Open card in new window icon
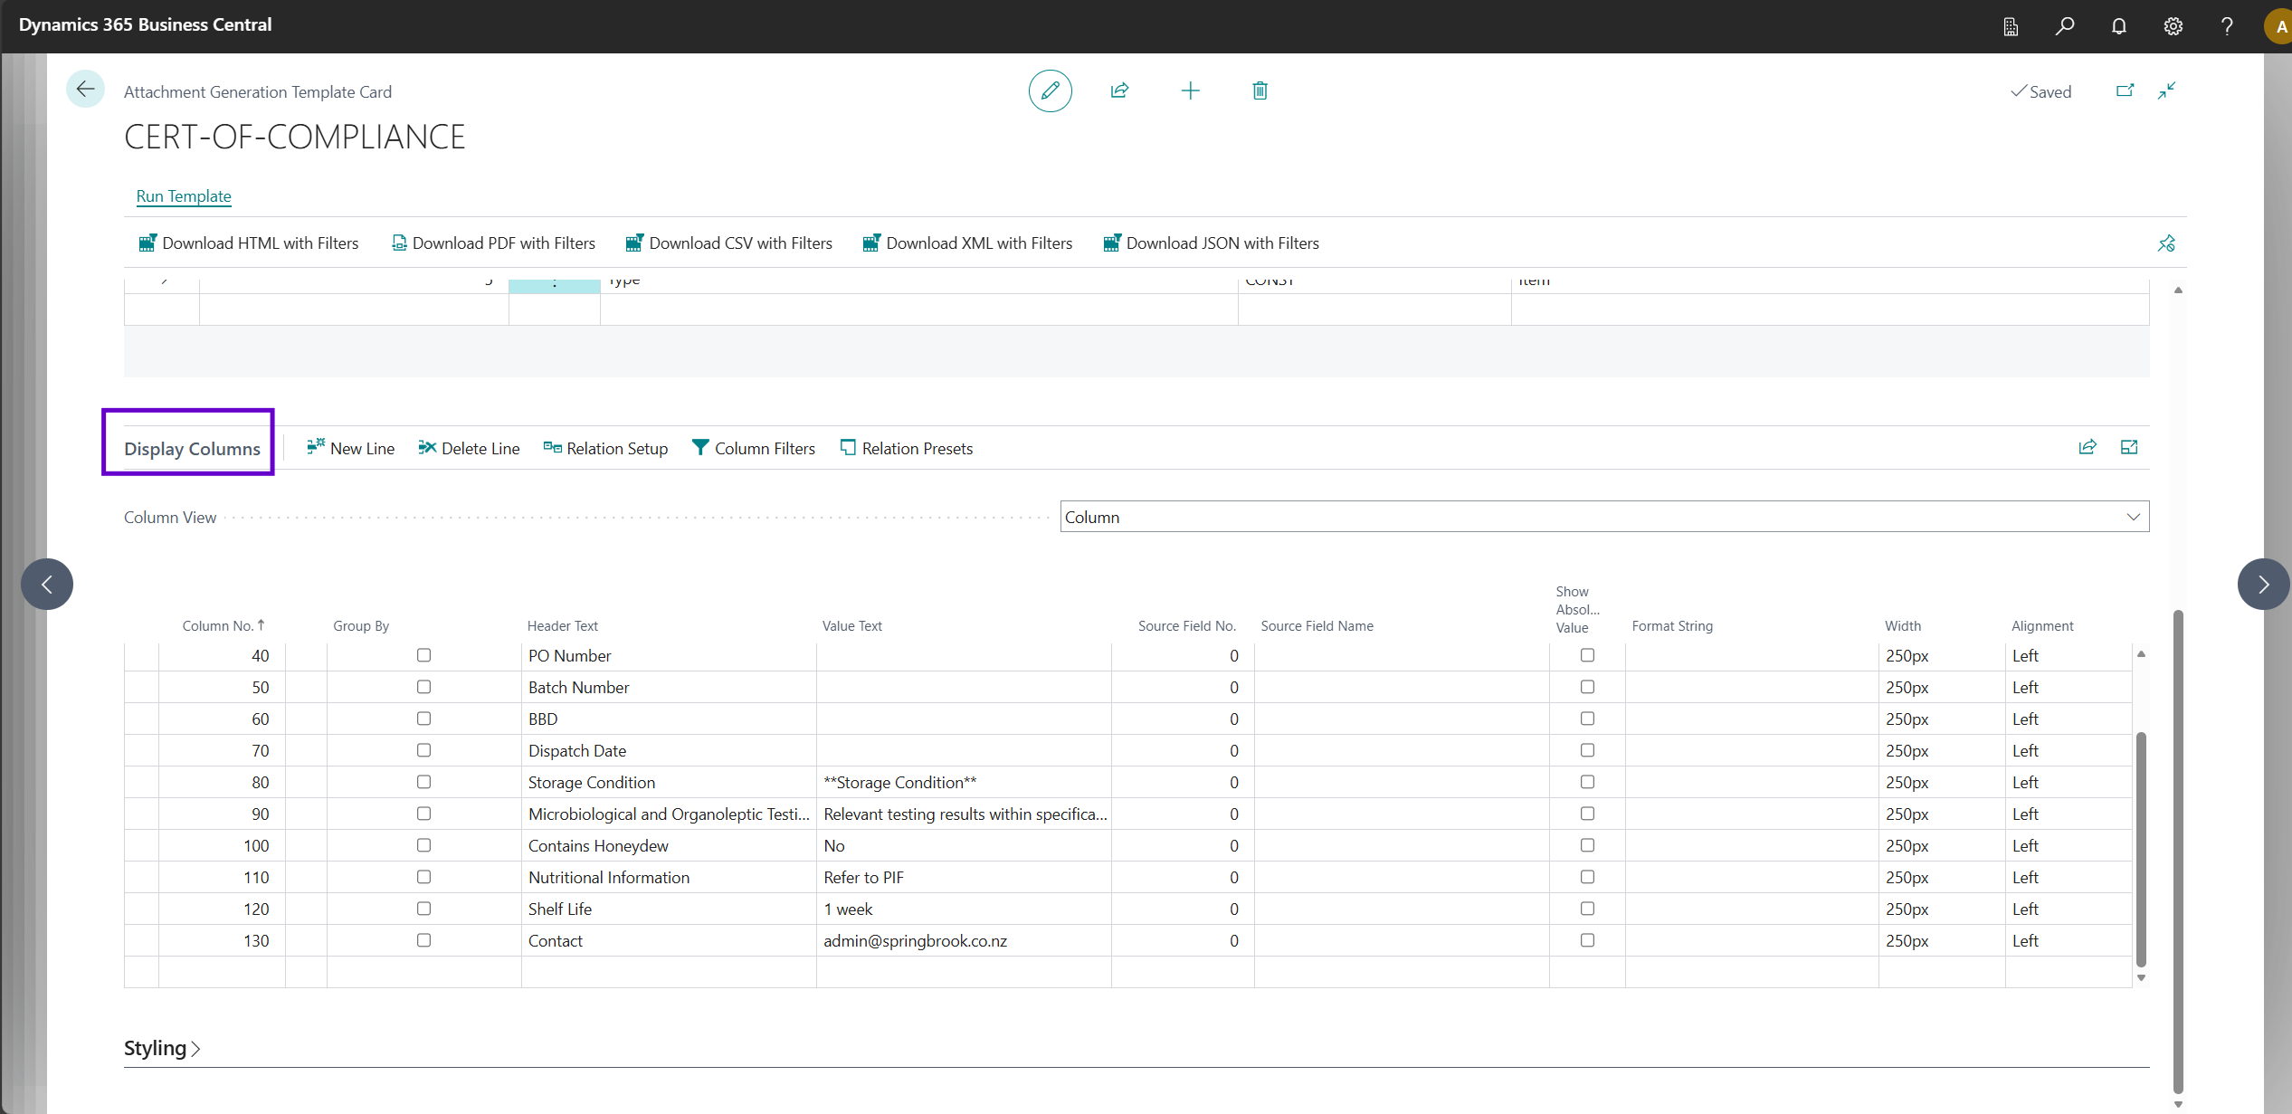This screenshot has width=2292, height=1114. (x=2125, y=90)
